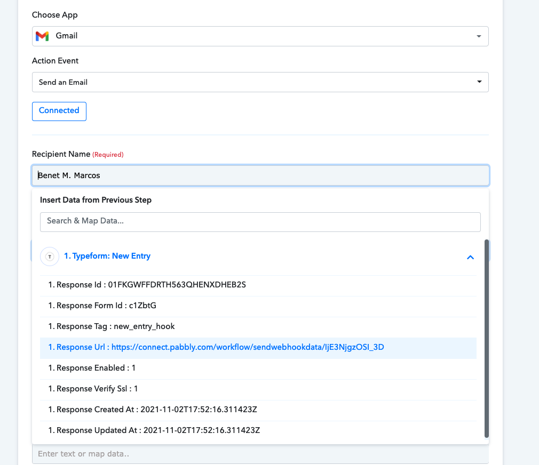Click the 'Insert Data from Previous Step' heading
Screen dimensions: 539x465
(96, 200)
